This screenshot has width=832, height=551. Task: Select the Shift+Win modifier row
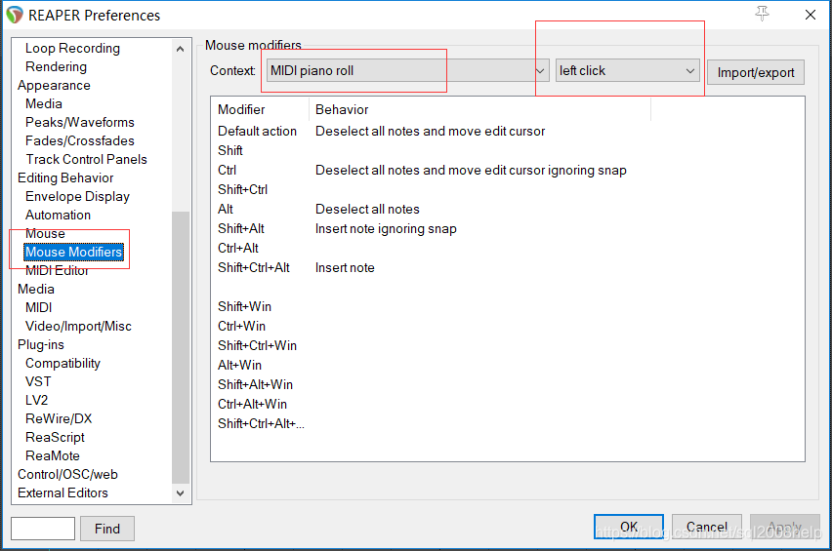pos(507,307)
